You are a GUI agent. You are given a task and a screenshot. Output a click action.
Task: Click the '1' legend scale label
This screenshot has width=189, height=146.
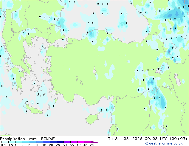coord(16,145)
